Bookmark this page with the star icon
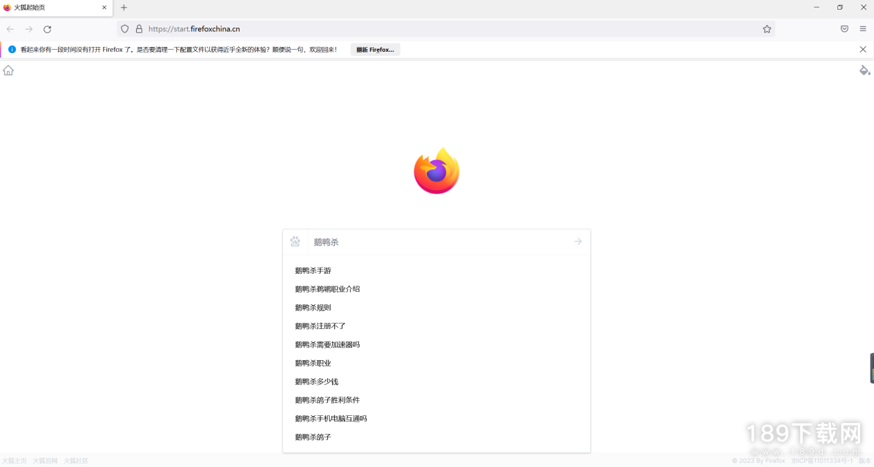The width and height of the screenshot is (874, 467). 766,29
